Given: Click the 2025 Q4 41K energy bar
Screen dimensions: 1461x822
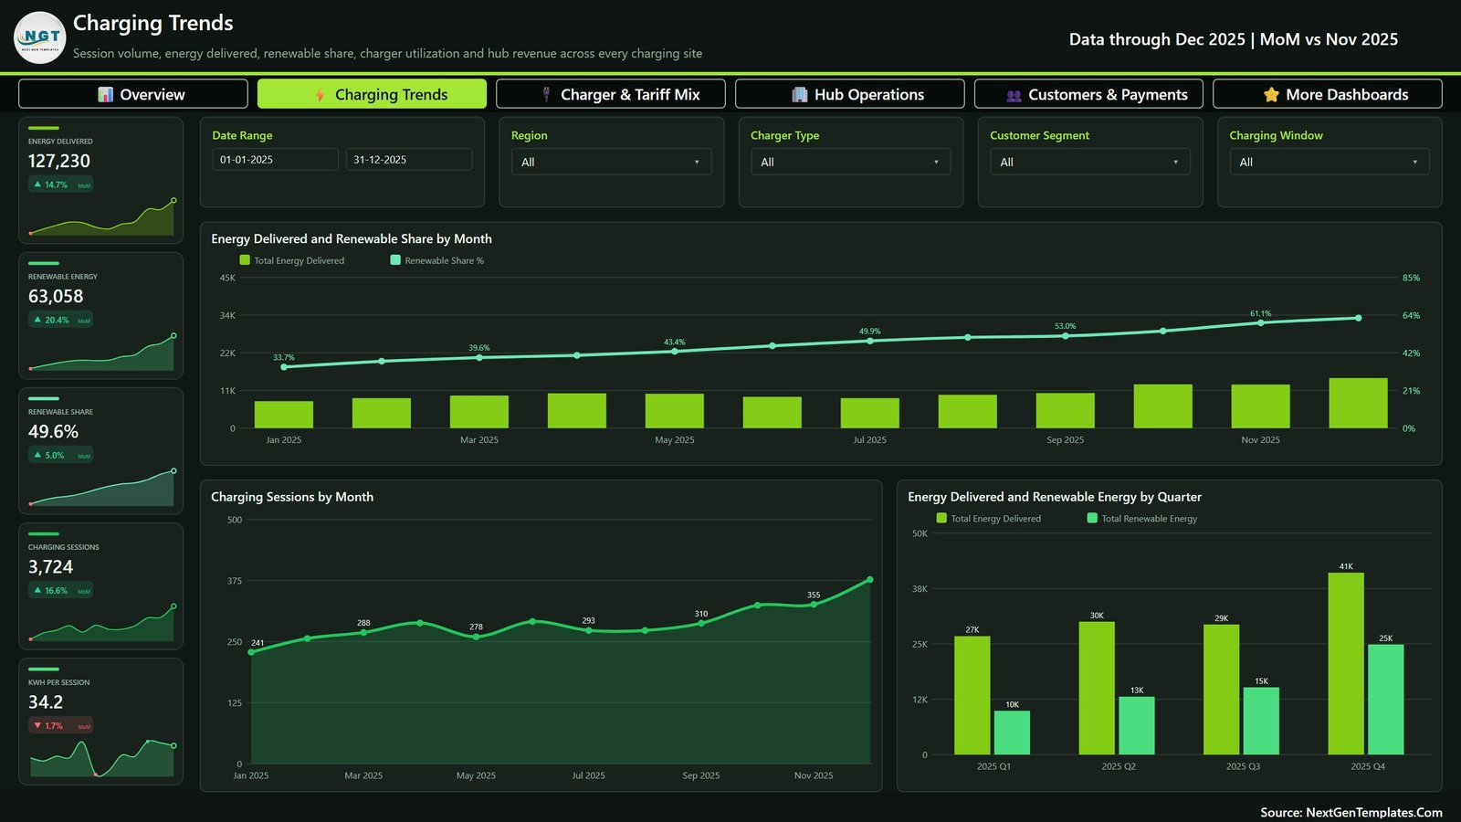Looking at the screenshot, I should coord(1346,664).
